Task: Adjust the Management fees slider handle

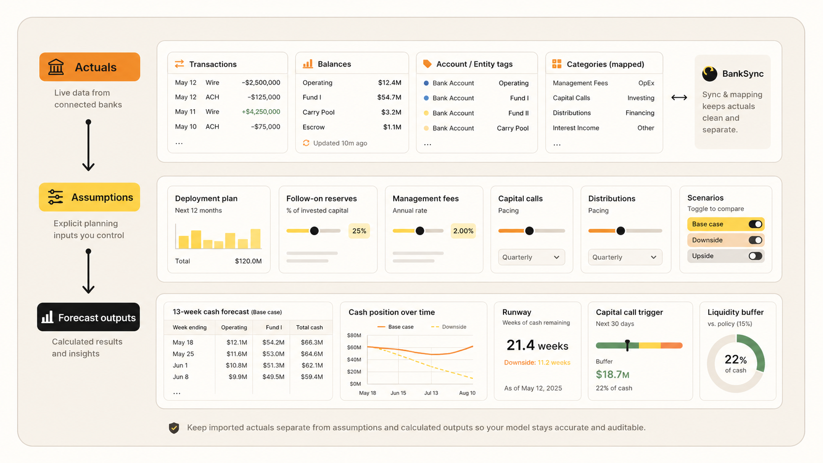Action: point(420,231)
